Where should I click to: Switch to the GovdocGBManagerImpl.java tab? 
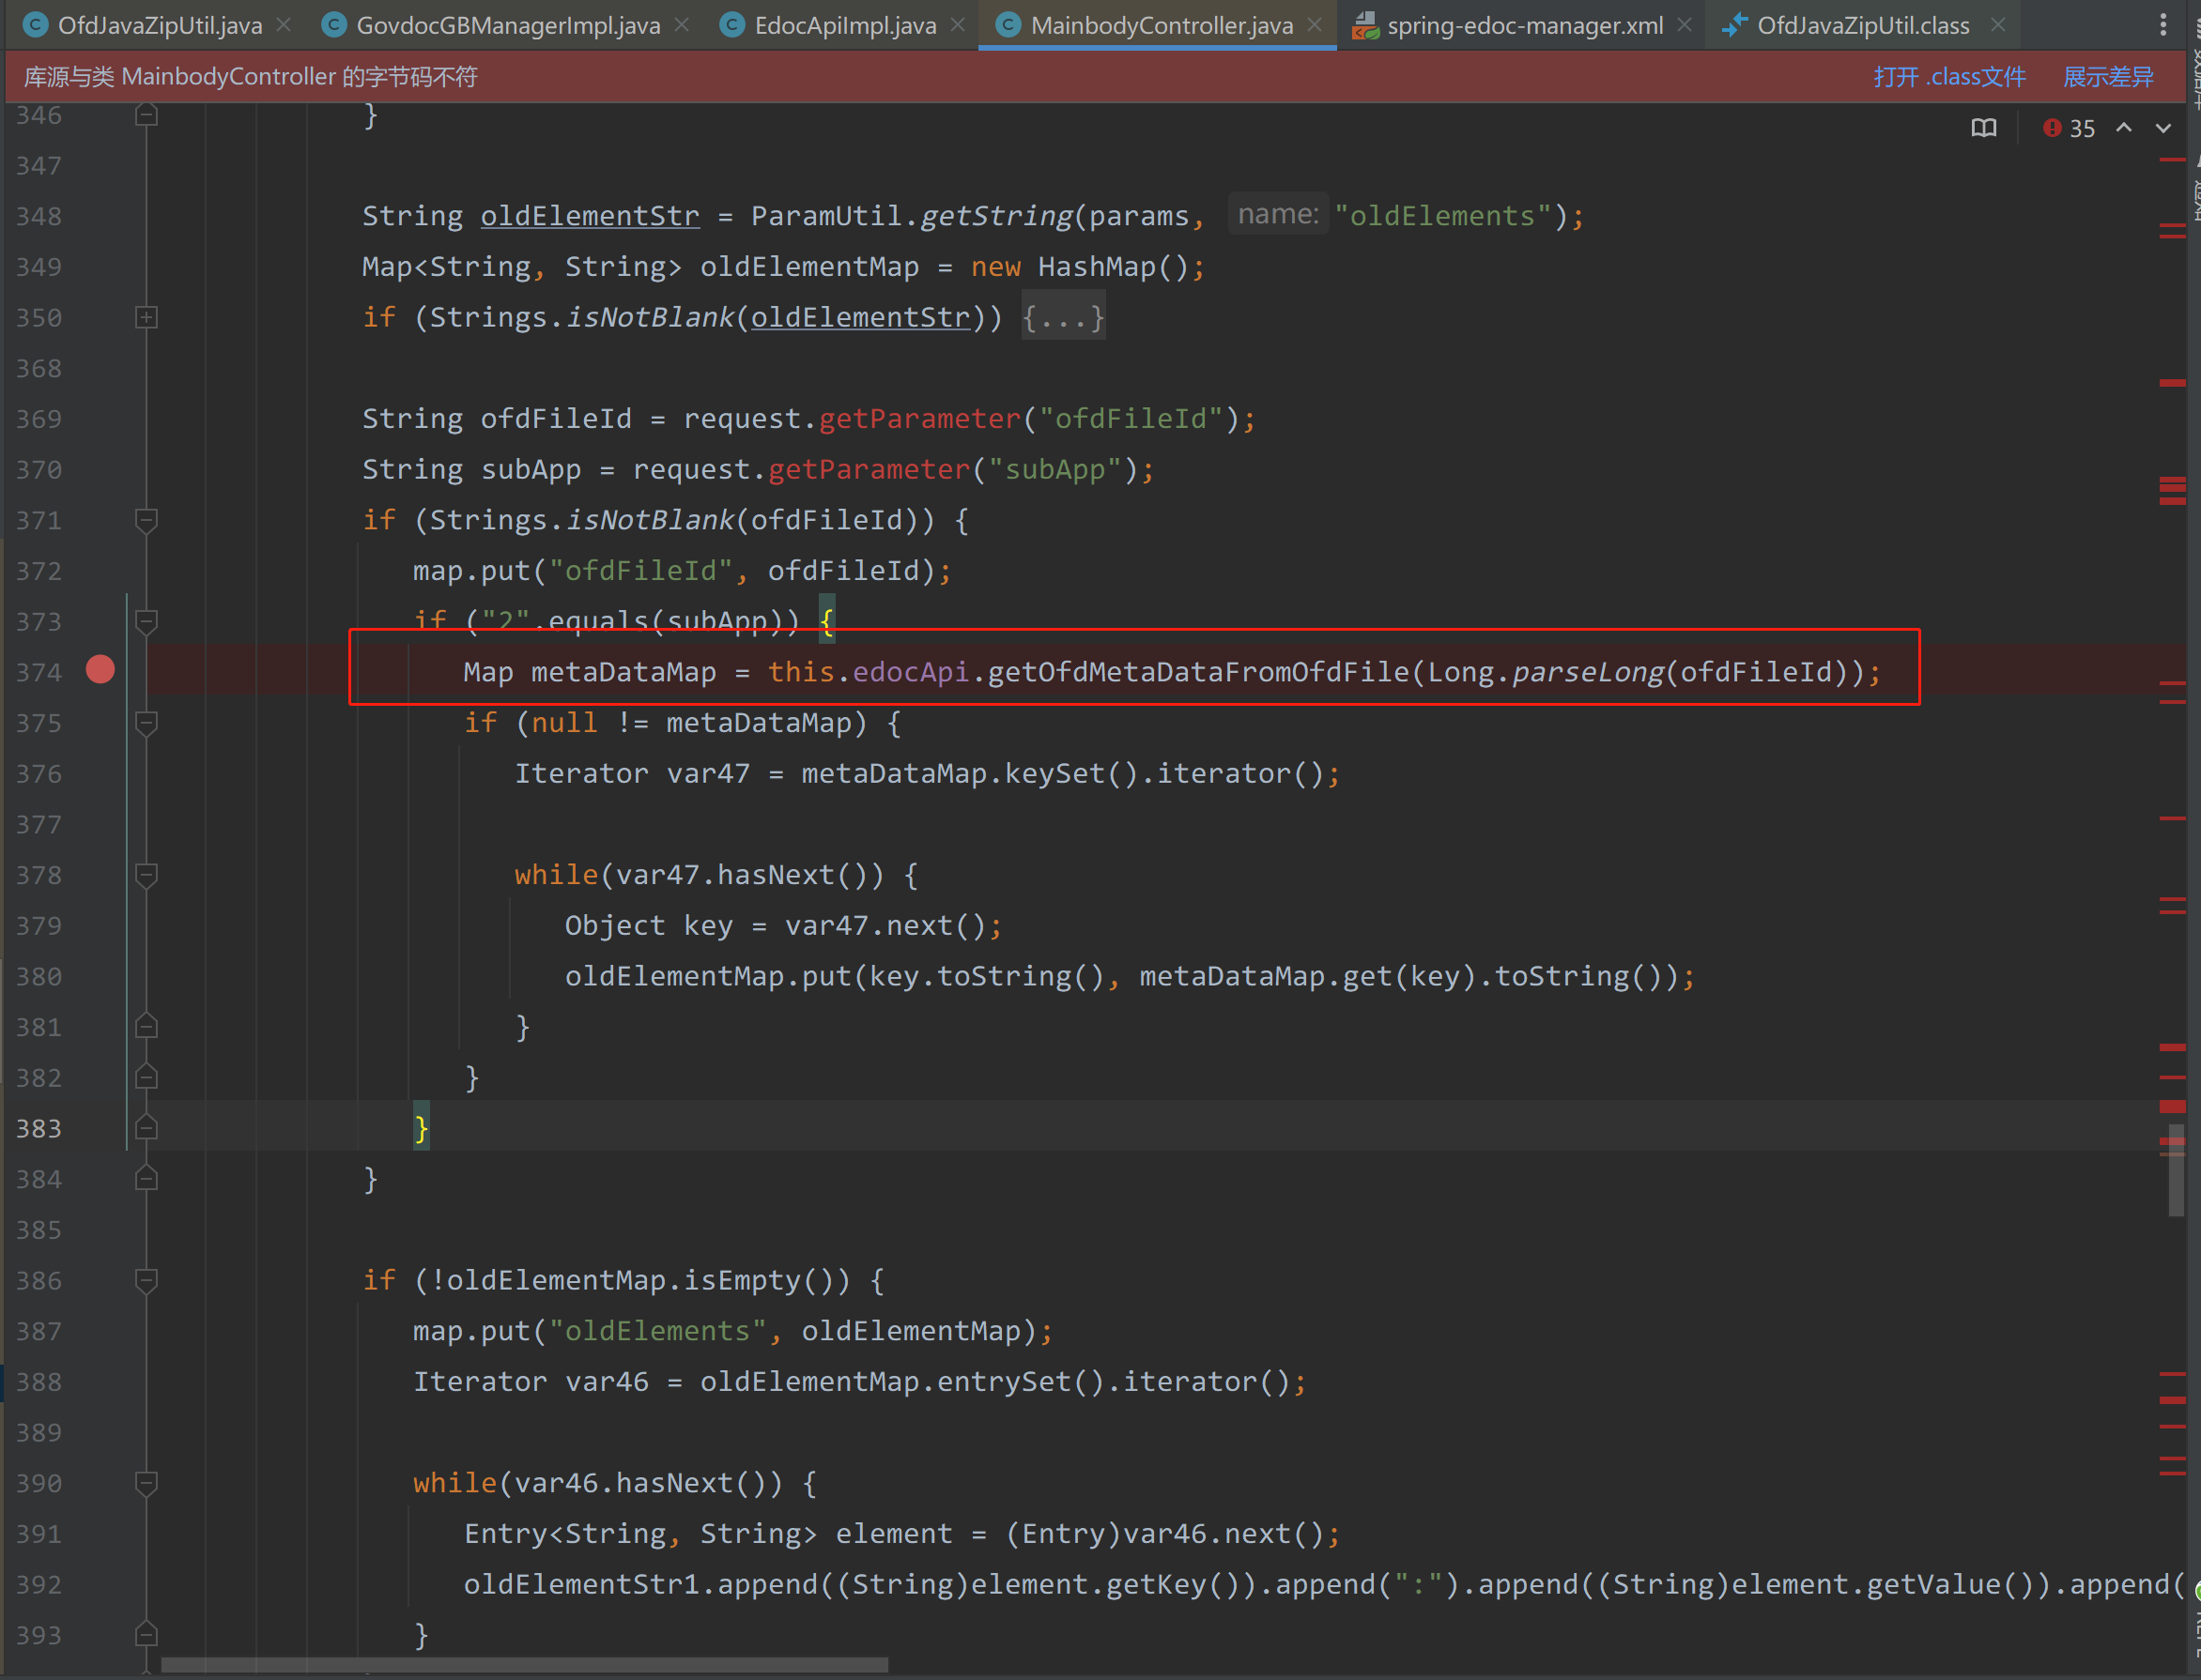[507, 25]
